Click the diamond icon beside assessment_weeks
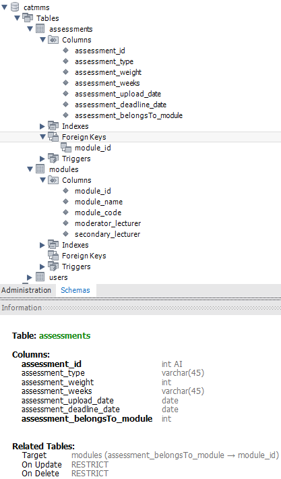 click(x=65, y=82)
